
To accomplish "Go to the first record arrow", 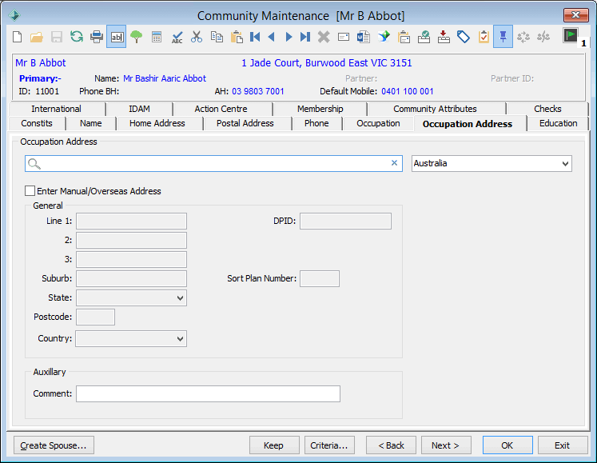I will coord(255,37).
